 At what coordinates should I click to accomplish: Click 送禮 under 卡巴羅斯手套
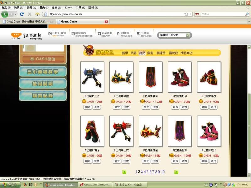point(214,107)
